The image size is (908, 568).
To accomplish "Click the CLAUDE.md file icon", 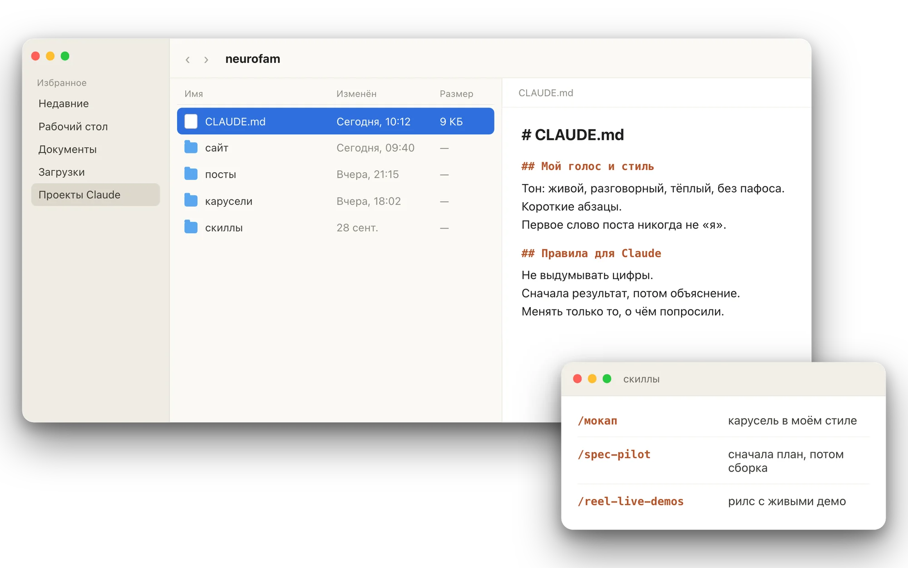I will pyautogui.click(x=191, y=121).
